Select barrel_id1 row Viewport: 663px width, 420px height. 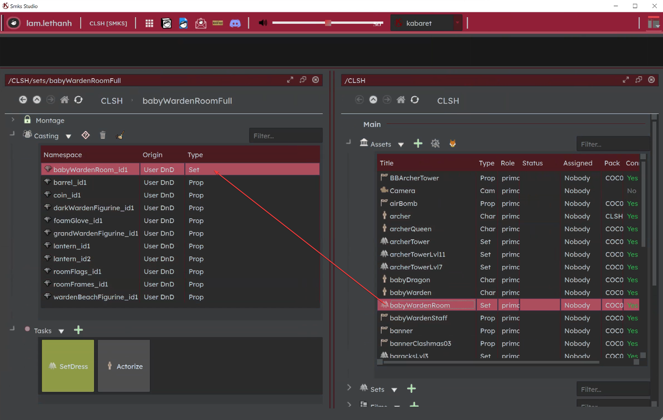(180, 182)
